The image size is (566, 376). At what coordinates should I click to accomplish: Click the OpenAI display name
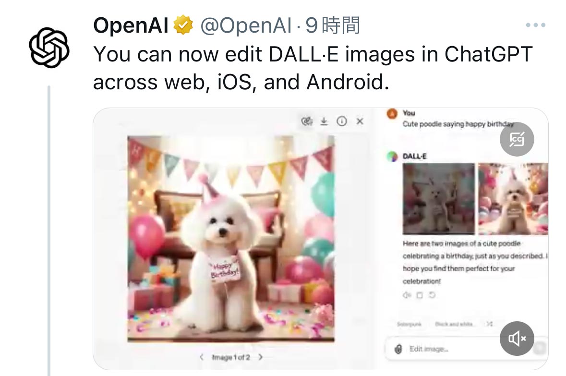131,25
